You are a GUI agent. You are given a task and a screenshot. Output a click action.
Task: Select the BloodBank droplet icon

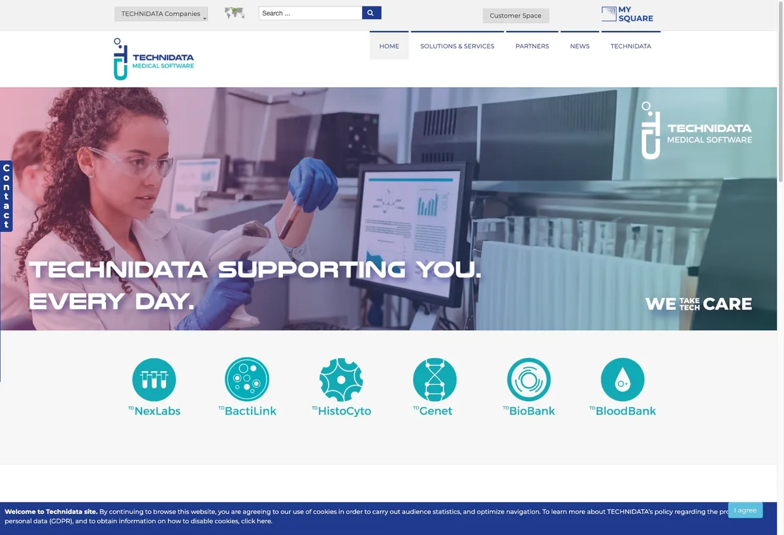click(x=622, y=380)
